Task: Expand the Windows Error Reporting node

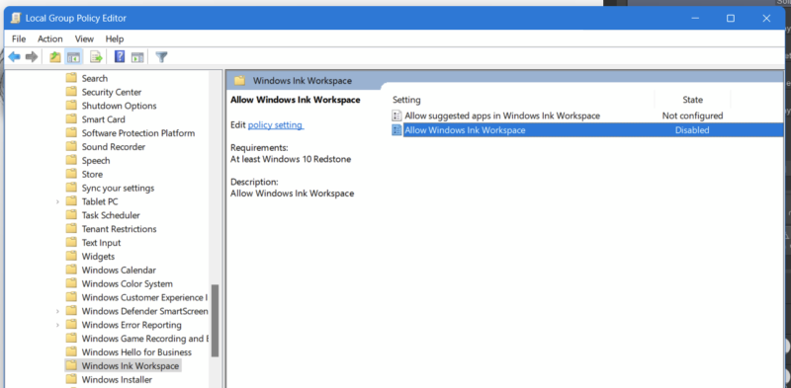Action: [x=57, y=325]
